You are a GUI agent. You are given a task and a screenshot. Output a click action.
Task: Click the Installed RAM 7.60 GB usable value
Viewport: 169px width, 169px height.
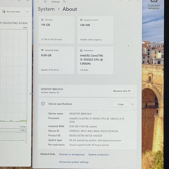pyautogui.click(x=83, y=126)
